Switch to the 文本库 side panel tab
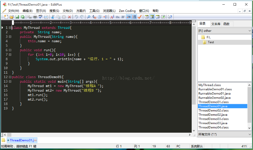The width and height of the screenshot is (253, 150). tap(216, 24)
